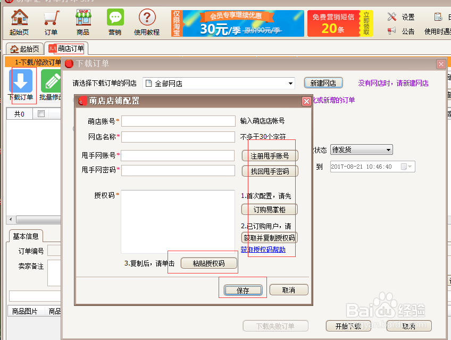Click the 开始下载 button
The height and width of the screenshot is (340, 451).
[x=348, y=326]
